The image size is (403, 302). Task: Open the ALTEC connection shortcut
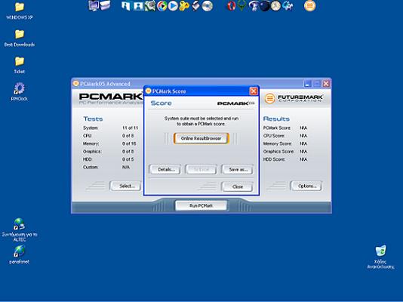click(20, 230)
